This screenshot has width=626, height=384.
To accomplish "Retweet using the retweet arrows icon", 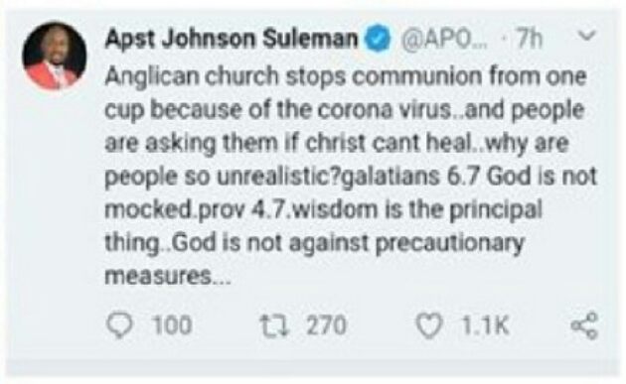I will click(x=274, y=325).
